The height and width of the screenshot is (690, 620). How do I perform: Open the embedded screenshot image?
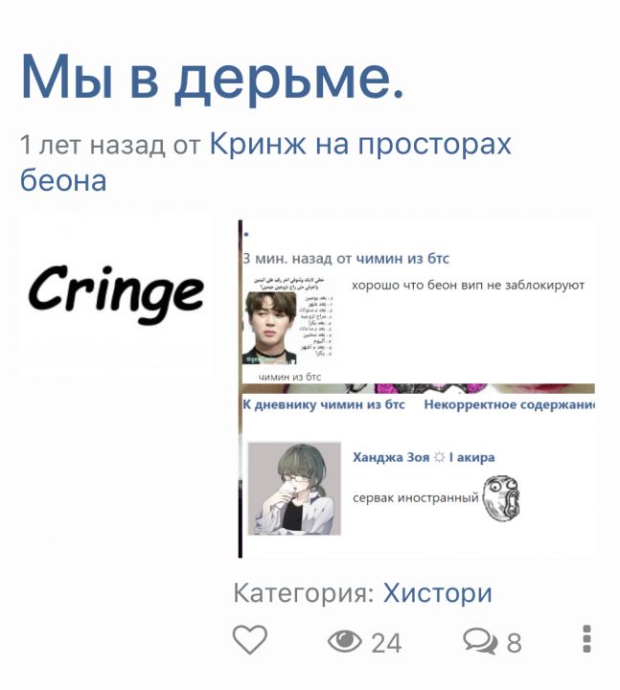[416, 389]
